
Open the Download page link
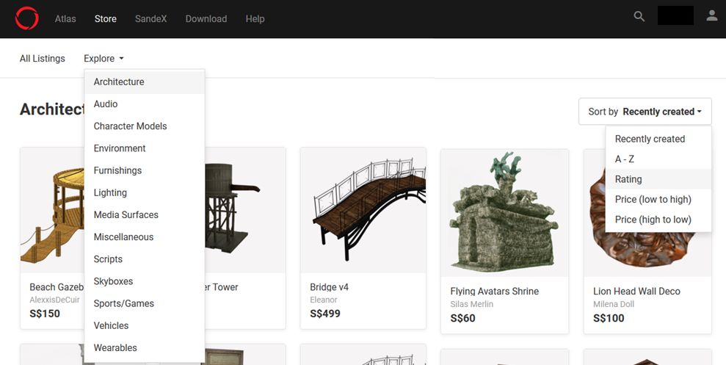pyautogui.click(x=206, y=19)
